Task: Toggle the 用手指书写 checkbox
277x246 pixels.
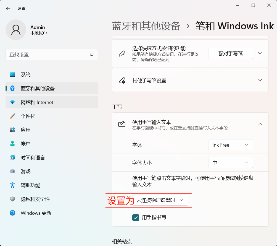Action: (x=136, y=218)
